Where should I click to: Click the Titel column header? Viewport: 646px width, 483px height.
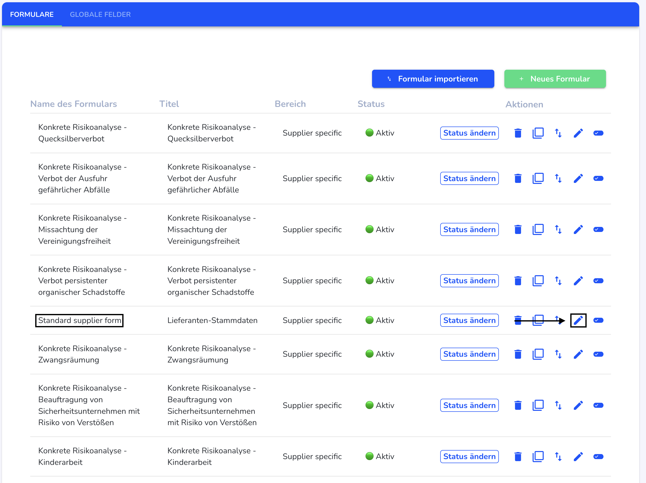[169, 104]
